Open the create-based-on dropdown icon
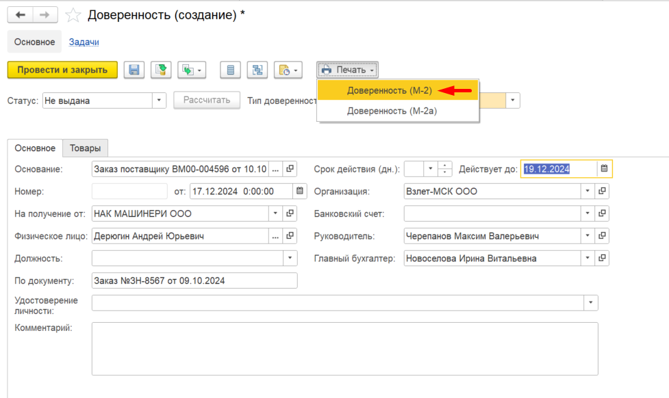 pyautogui.click(x=192, y=70)
